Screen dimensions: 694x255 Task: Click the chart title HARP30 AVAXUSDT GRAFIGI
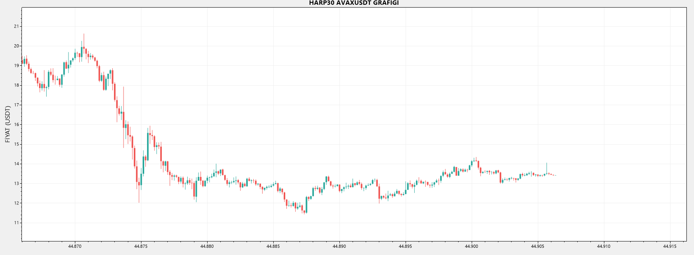354,3
